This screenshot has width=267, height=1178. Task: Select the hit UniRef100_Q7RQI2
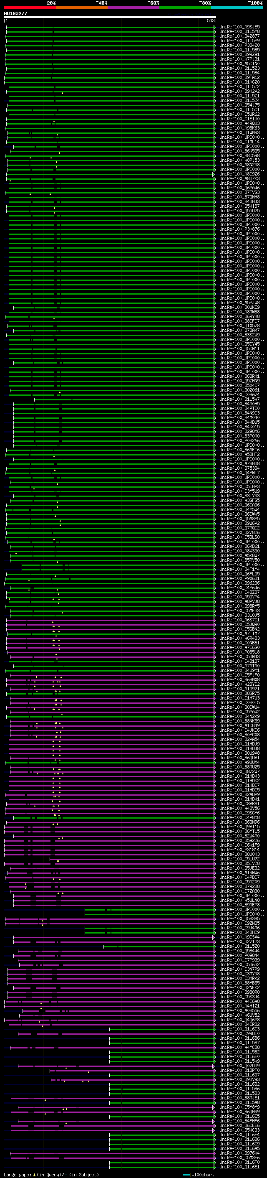coord(239,528)
